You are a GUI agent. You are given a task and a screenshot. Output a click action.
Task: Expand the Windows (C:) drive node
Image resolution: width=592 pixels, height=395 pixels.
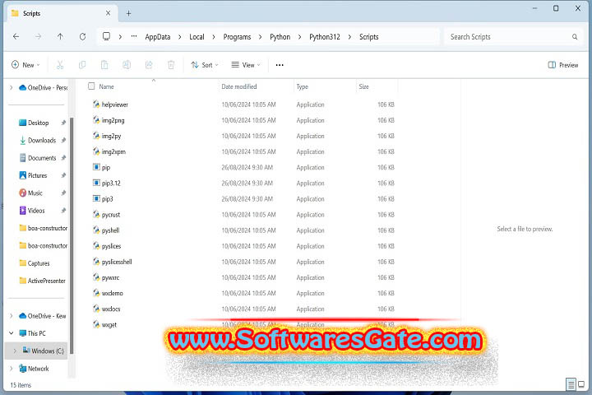(x=15, y=351)
